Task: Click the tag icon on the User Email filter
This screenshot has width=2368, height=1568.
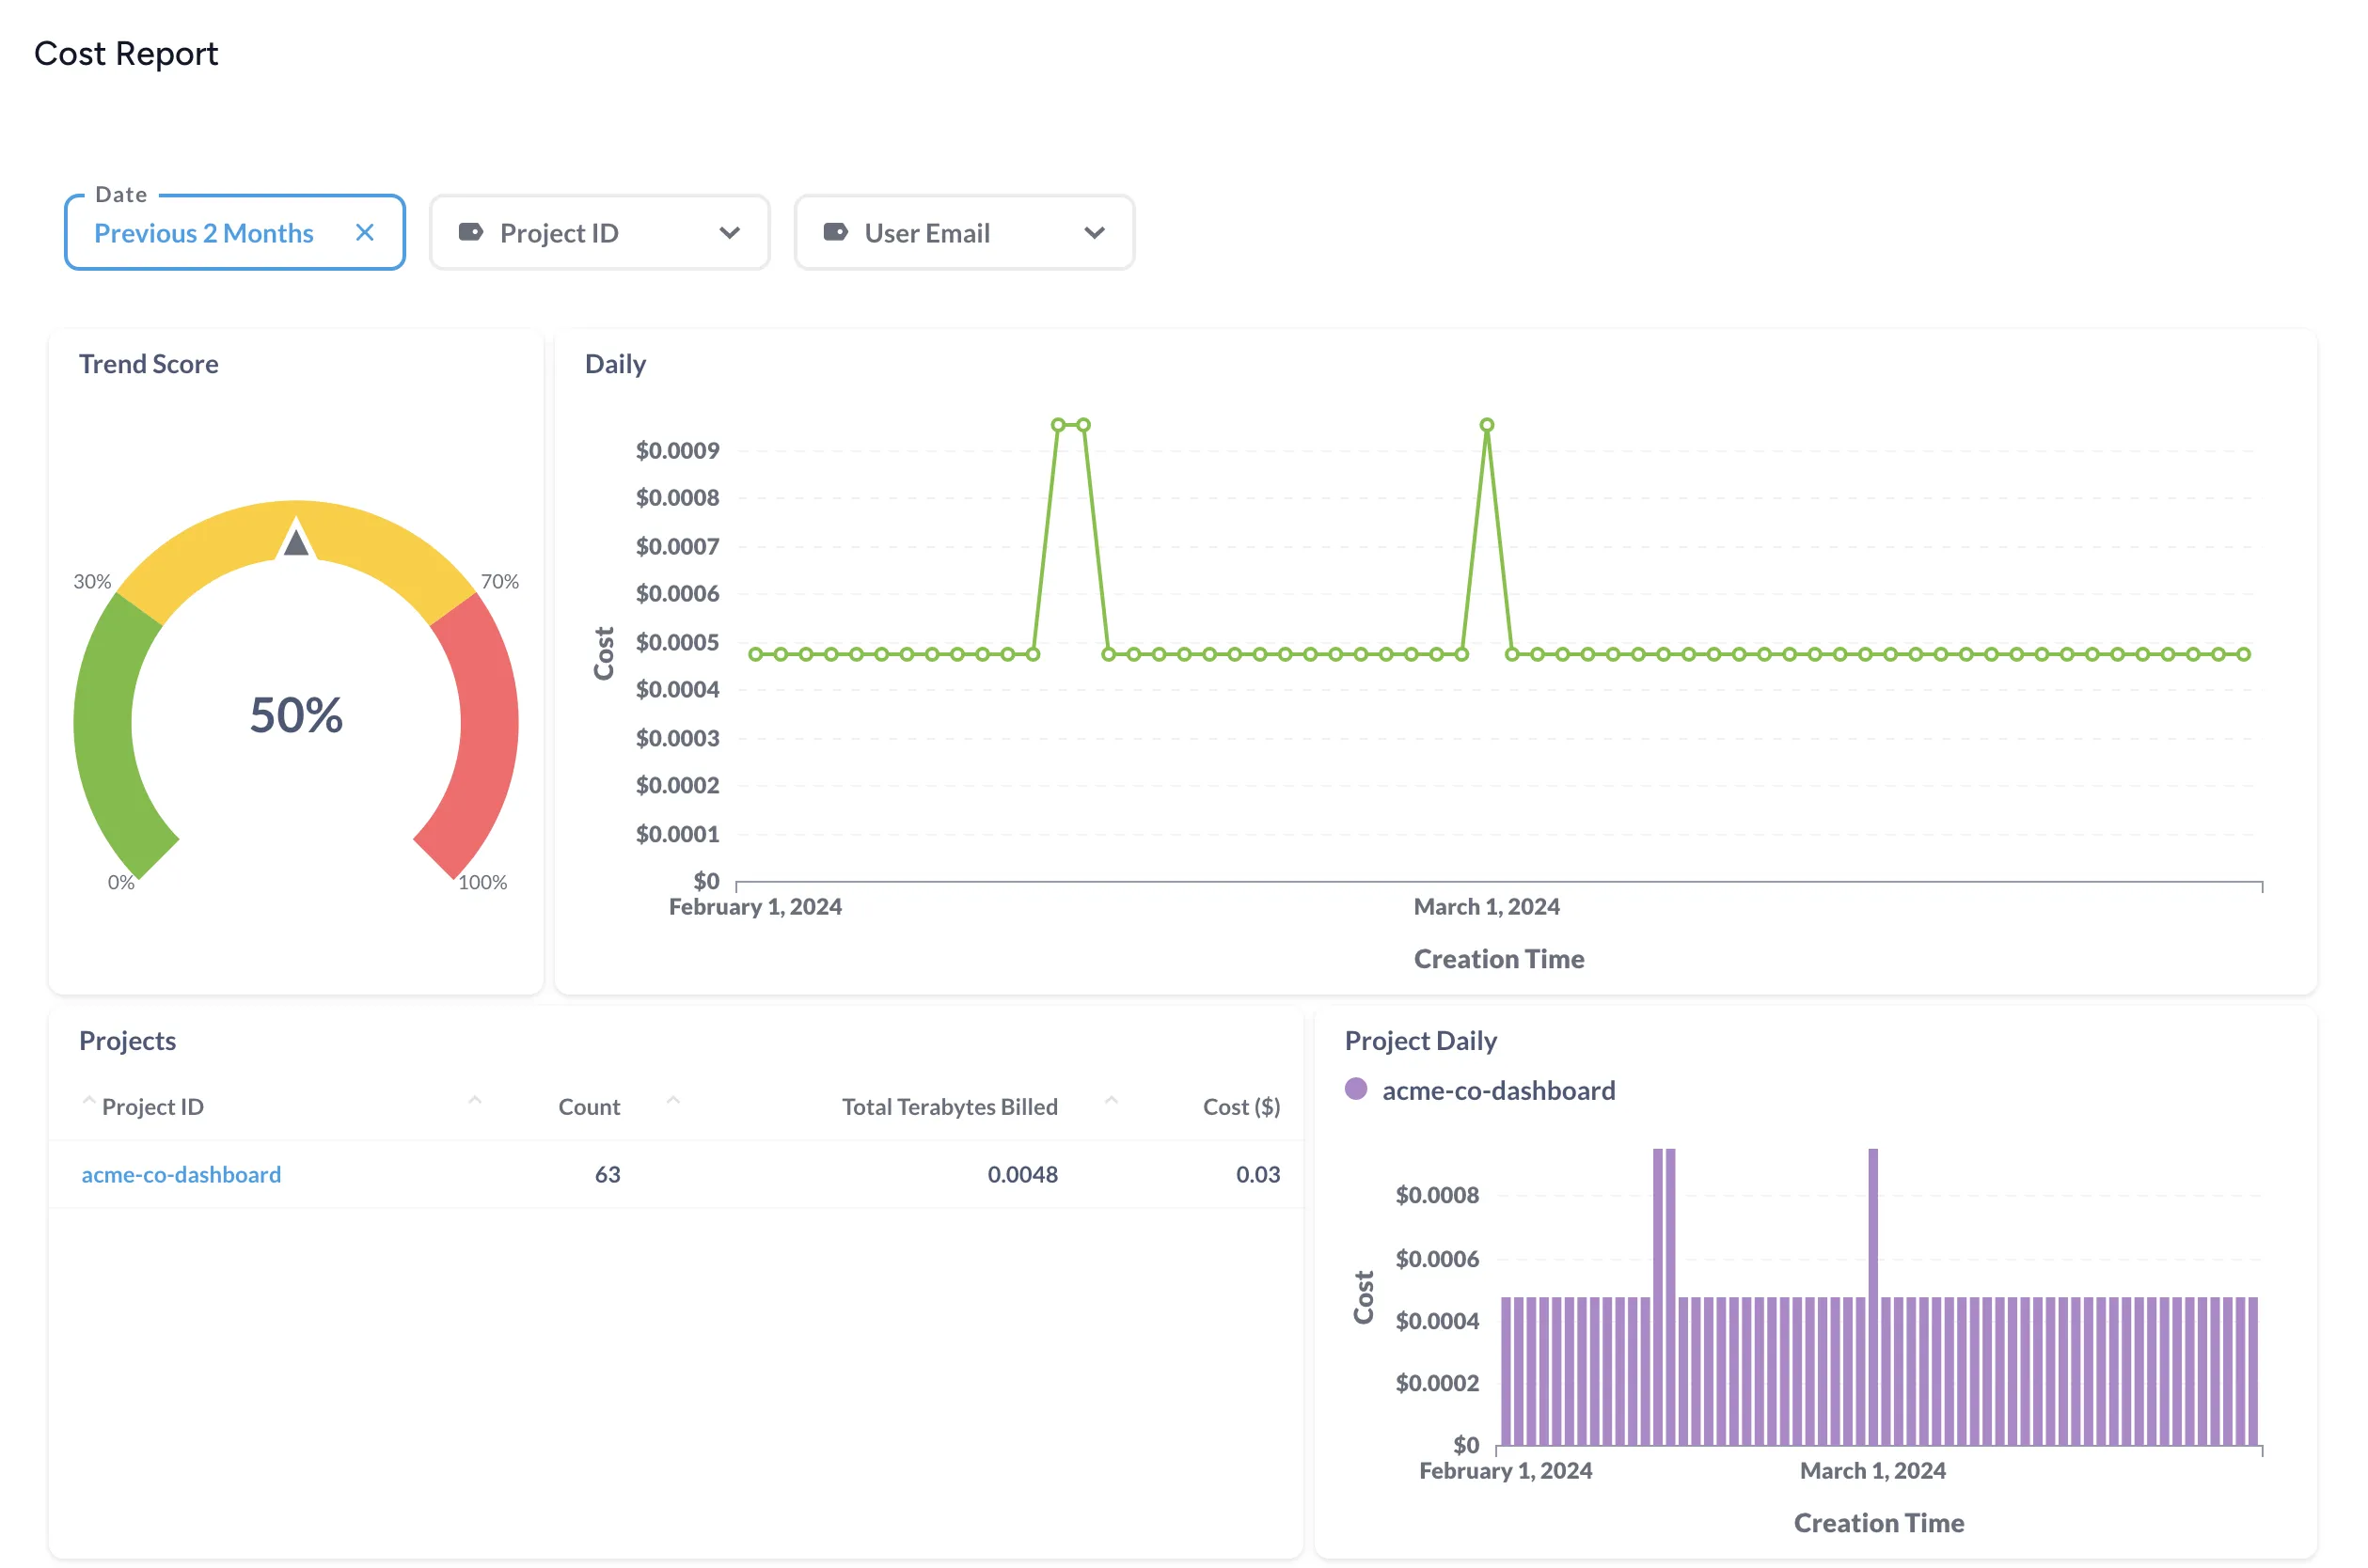Action: tap(836, 232)
